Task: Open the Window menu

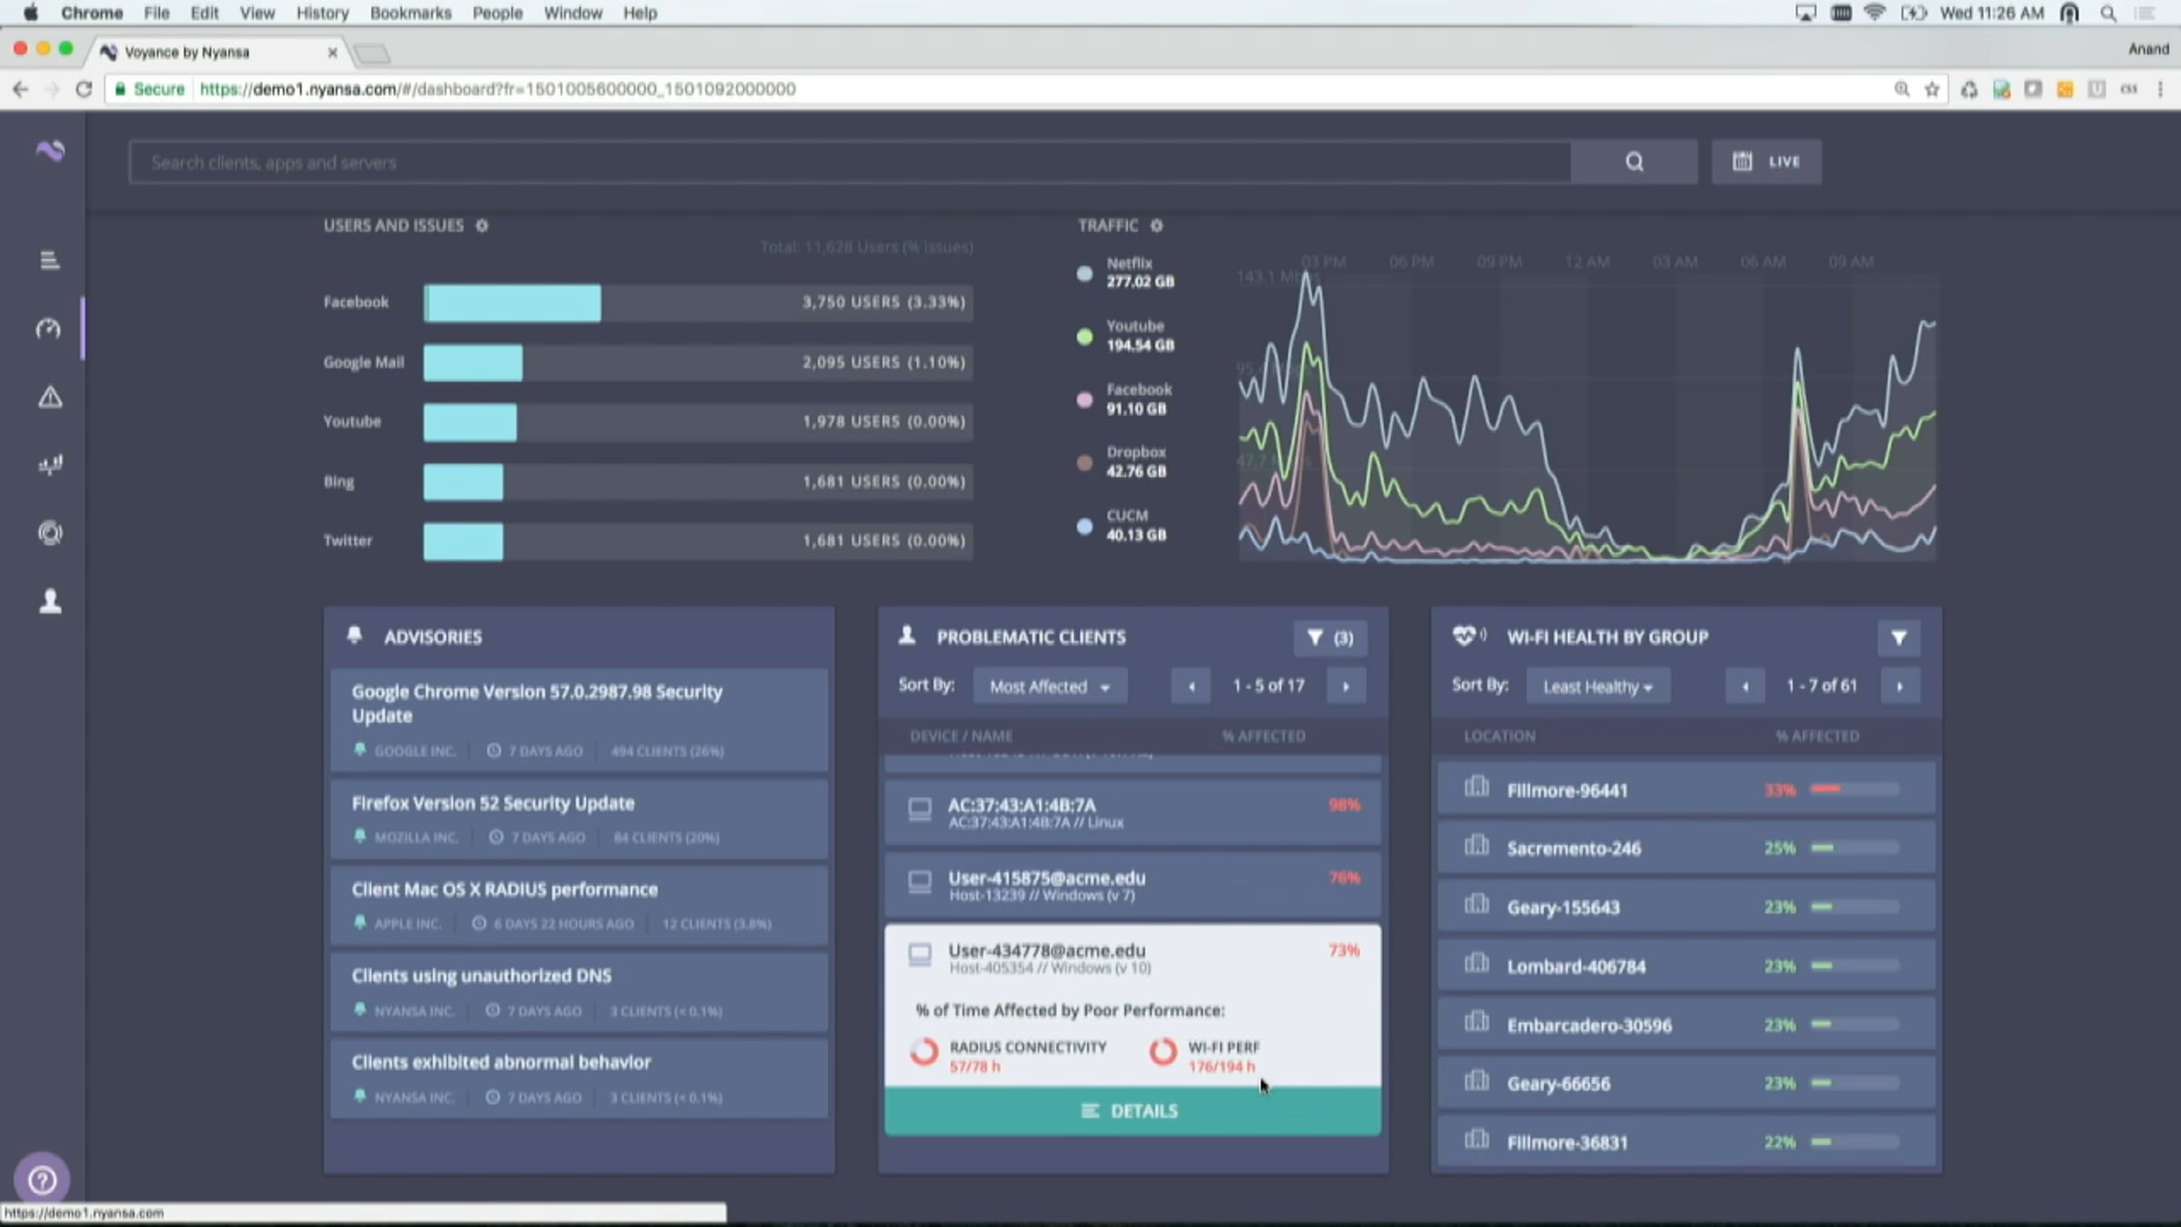Action: click(573, 13)
